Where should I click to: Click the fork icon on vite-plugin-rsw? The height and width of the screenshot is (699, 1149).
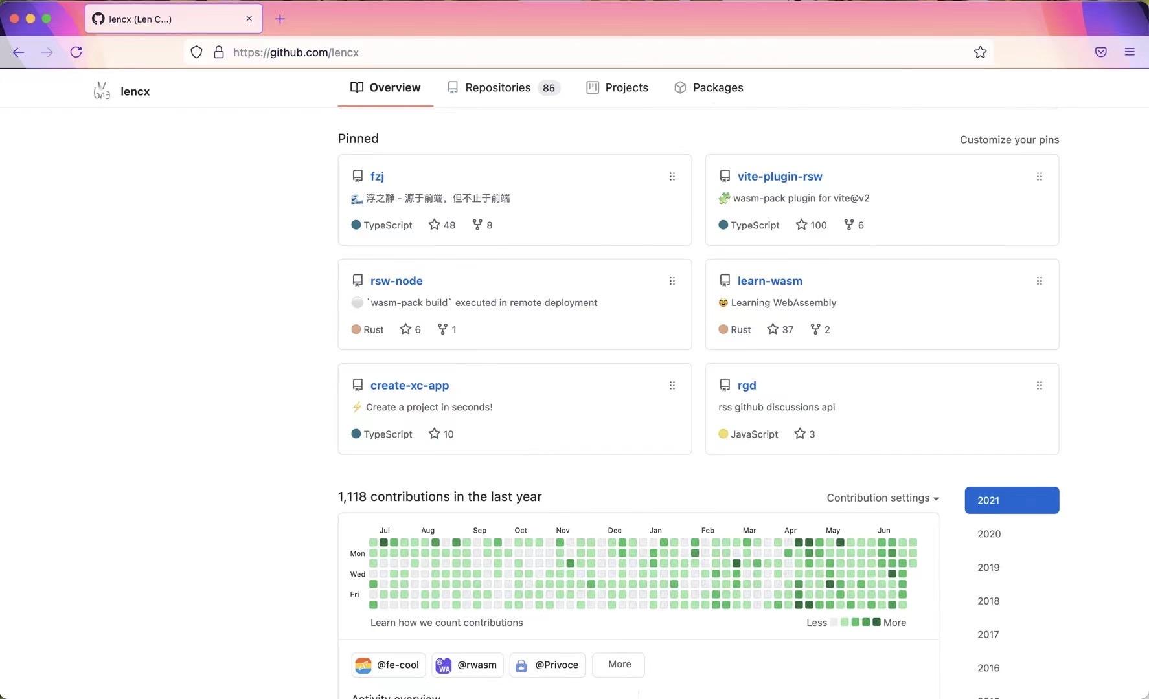(x=848, y=225)
